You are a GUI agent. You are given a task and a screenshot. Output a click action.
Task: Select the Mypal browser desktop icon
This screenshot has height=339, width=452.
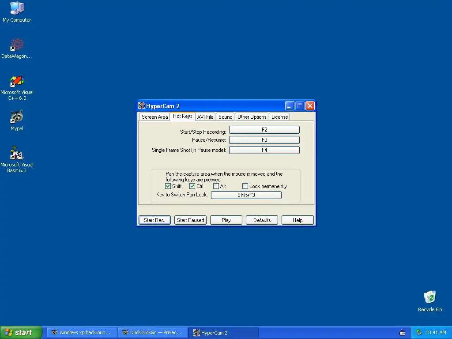[x=17, y=120]
